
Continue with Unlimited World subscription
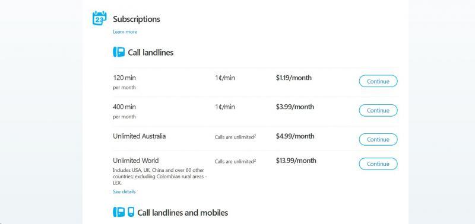(378, 164)
